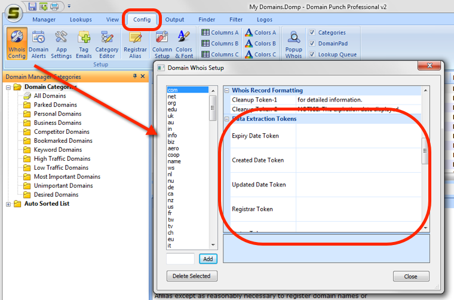
Task: Select the Registrar Token row
Action: point(326,209)
